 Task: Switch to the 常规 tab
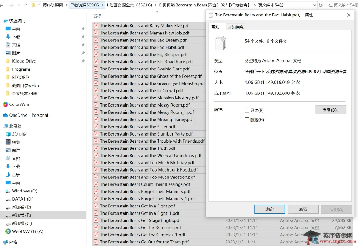click(x=215, y=27)
